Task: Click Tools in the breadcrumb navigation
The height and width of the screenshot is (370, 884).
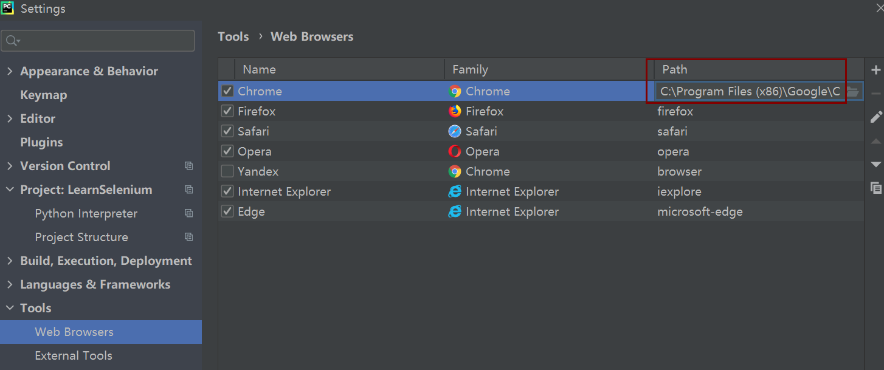Action: coord(233,36)
